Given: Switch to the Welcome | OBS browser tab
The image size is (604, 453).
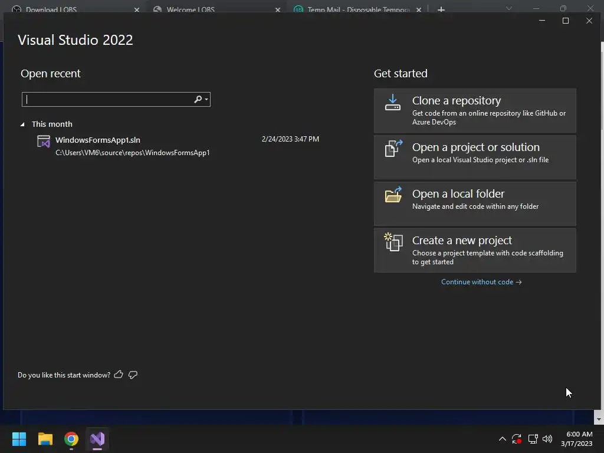Looking at the screenshot, I should tap(216, 8).
